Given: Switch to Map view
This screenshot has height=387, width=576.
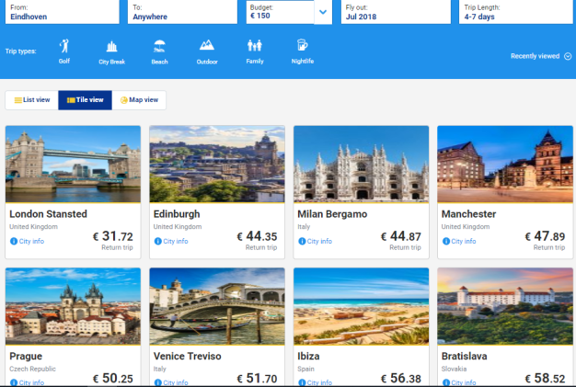Looking at the screenshot, I should point(139,100).
